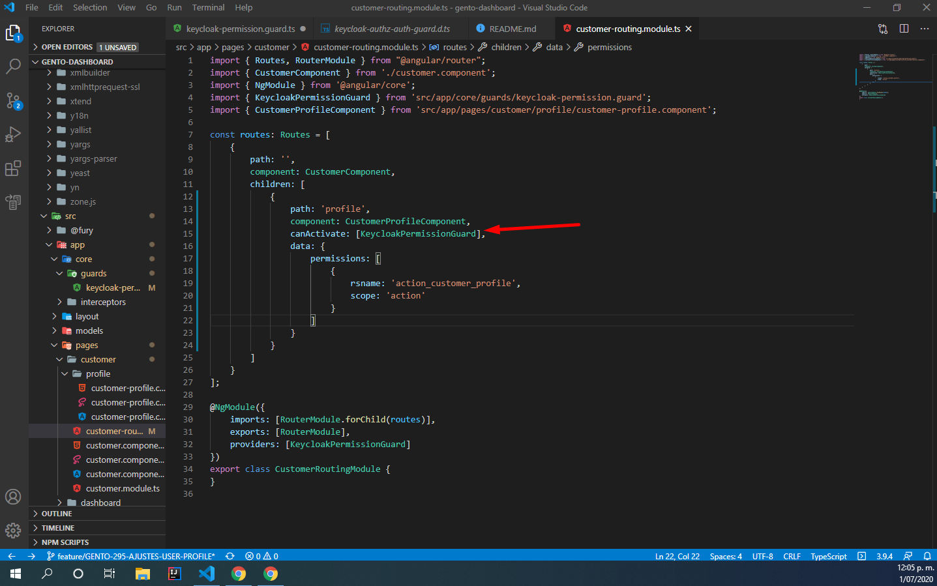This screenshot has height=586, width=937.
Task: Change line endings via CRLF indicator
Action: [792, 556]
